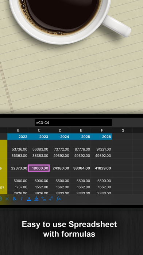This screenshot has width=143, height=255.
Task: Select column G header
Action: pos(123,130)
